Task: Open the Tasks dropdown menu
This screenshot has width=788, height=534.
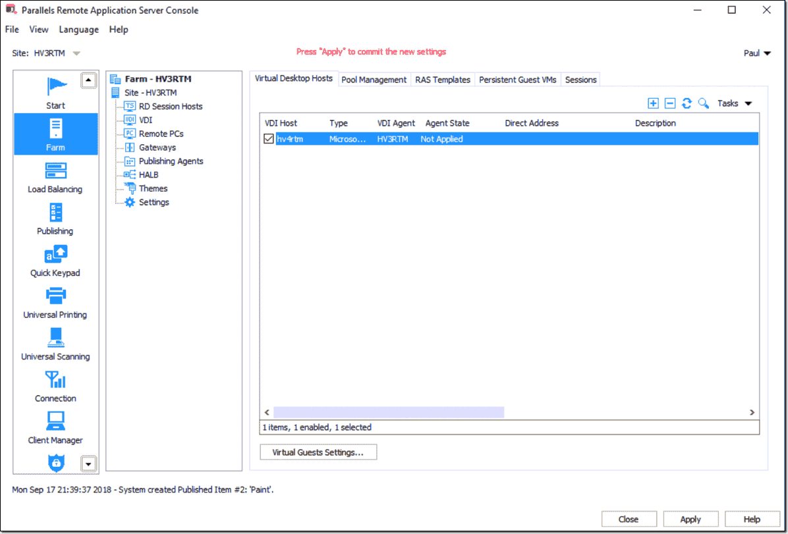Action: tap(734, 103)
